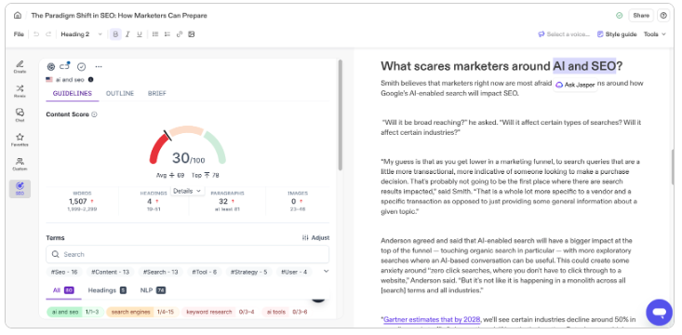Open the Select a voice dropdown
Image resolution: width=682 pixels, height=335 pixels.
click(x=564, y=34)
